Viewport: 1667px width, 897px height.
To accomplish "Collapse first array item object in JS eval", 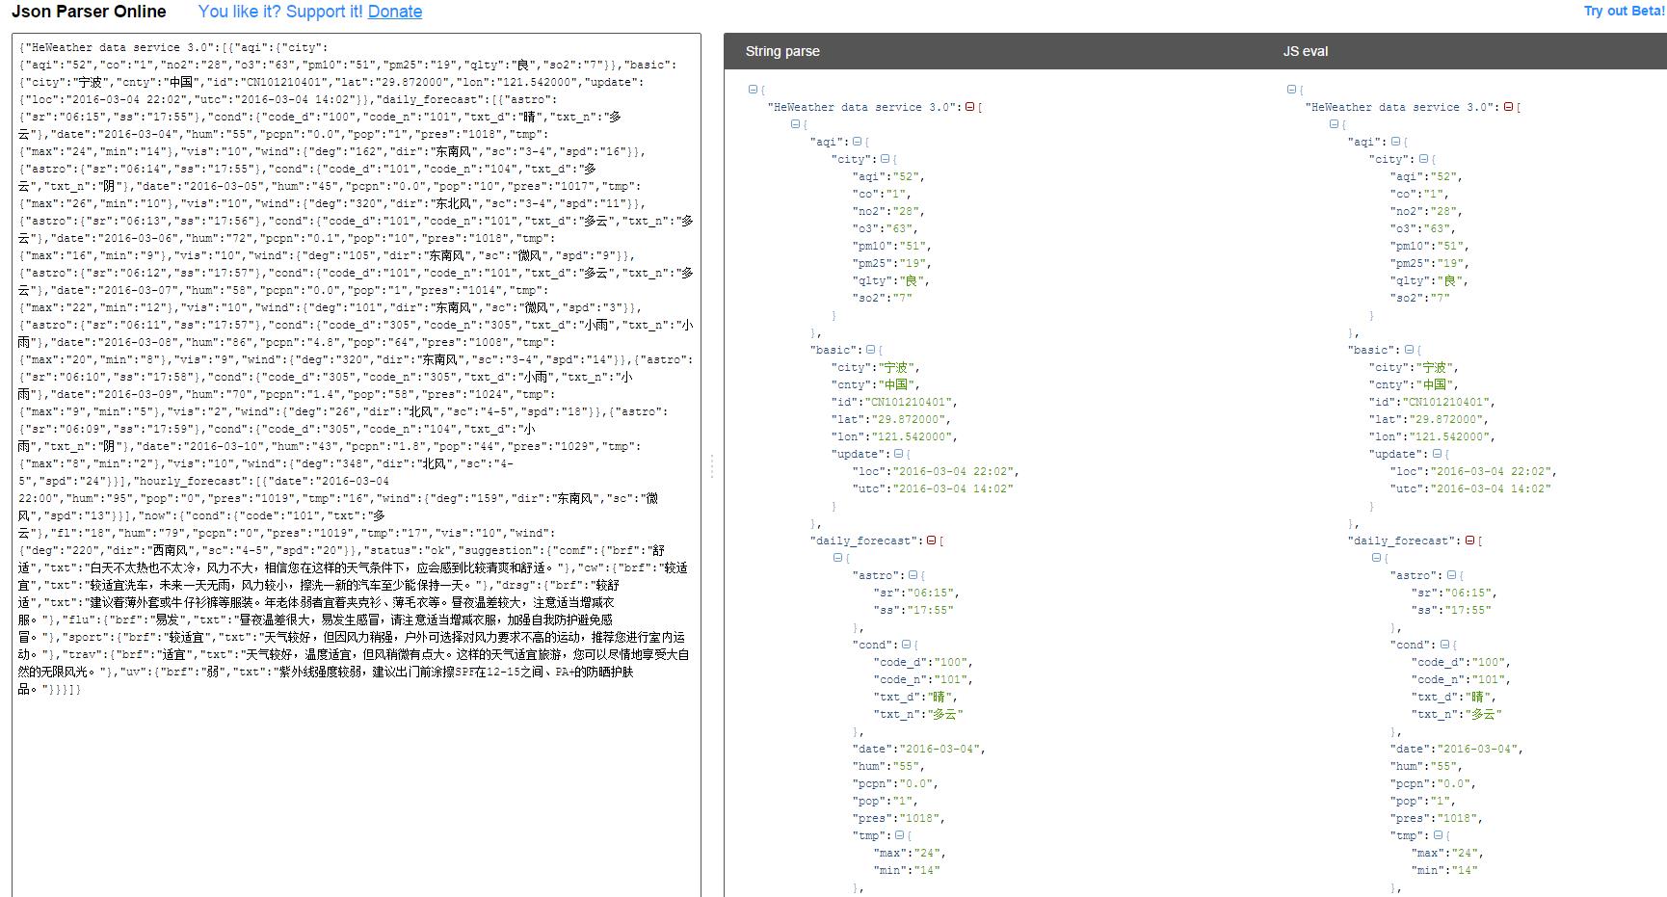I will pos(1333,124).
